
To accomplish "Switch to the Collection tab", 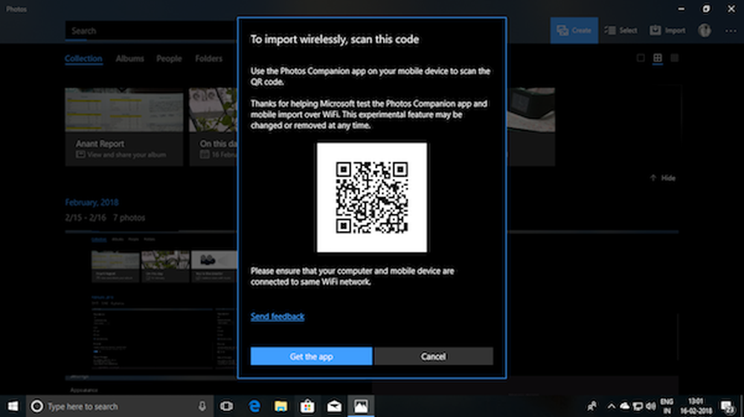I will tap(83, 59).
